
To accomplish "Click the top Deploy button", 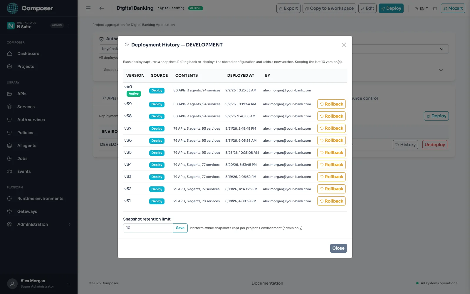I will tap(391, 8).
